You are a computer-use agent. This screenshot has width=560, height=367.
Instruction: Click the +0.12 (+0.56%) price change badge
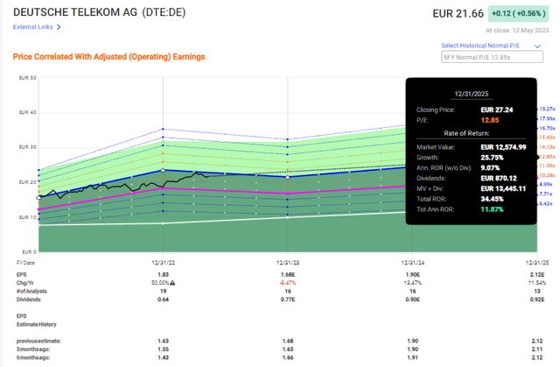point(519,14)
